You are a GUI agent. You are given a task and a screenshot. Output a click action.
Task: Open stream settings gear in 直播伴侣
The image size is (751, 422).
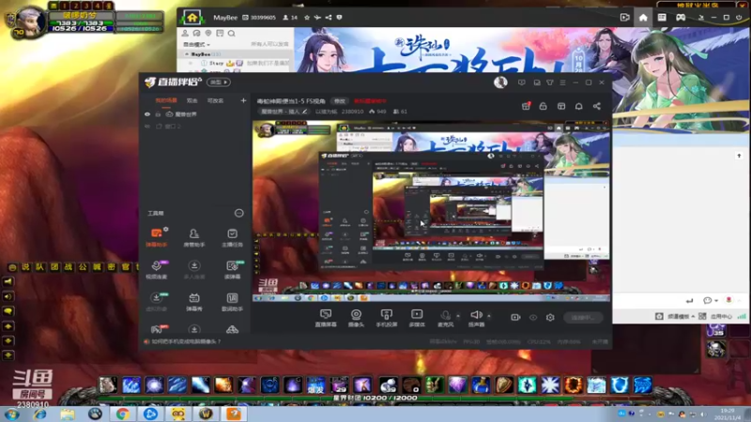550,317
